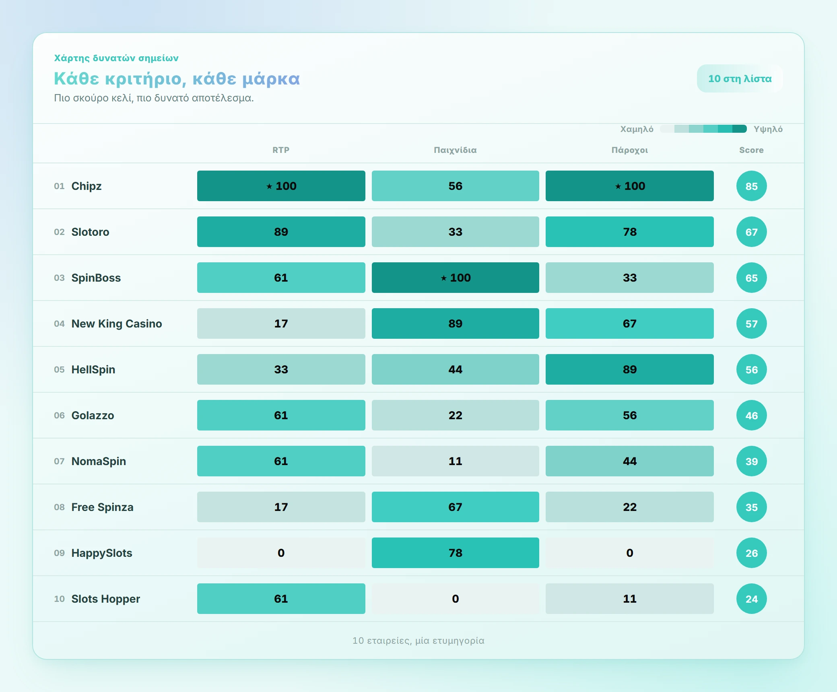Click New King Casino's Παιχνίδια cell 89
The height and width of the screenshot is (692, 837).
coord(455,323)
